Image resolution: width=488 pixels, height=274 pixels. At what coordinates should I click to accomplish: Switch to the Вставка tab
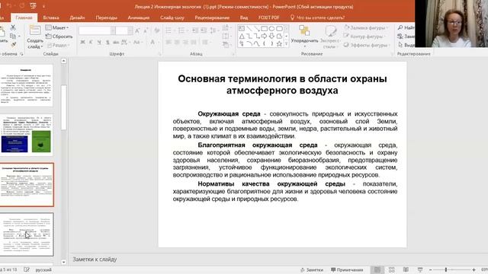point(51,18)
